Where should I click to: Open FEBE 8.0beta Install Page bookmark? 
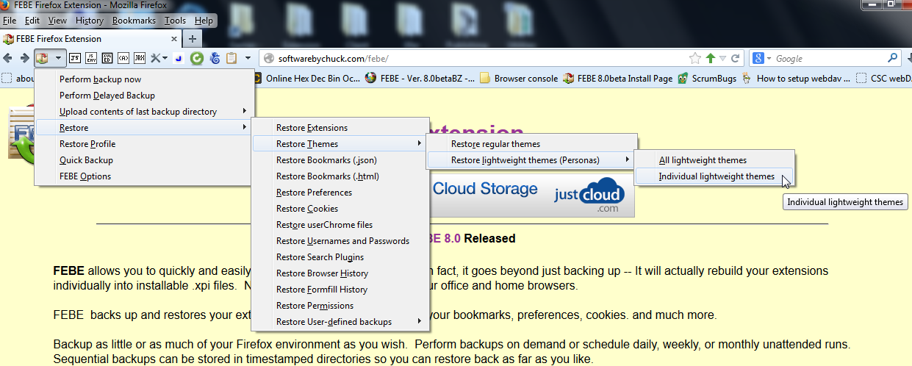click(x=617, y=78)
